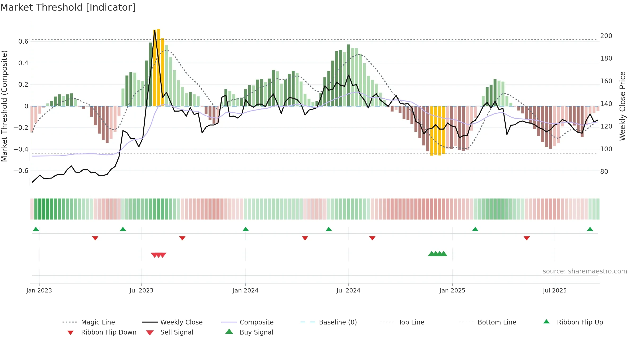Click the chart title Market Threshold [Indicator]
This screenshot has height=357, width=636.
coord(68,7)
